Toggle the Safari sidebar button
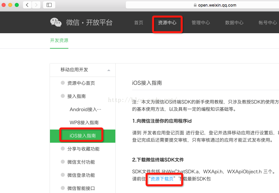The height and width of the screenshot is (193, 279). (x=49, y=5)
